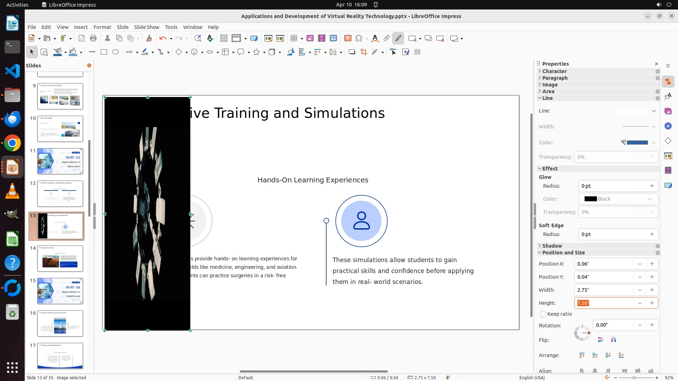678x381 pixels.
Task: Open the Slide Show menu
Action: [147, 27]
